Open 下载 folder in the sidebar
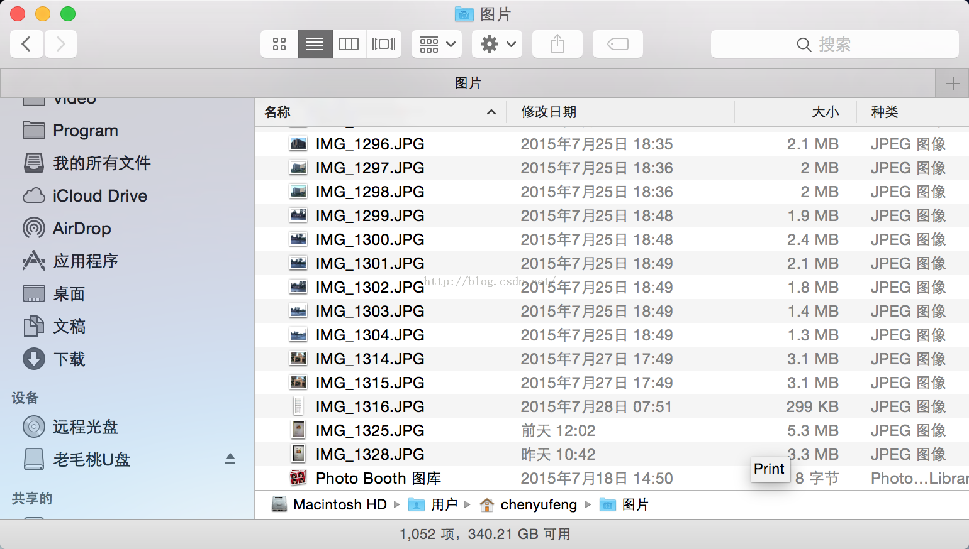 pyautogui.click(x=69, y=359)
